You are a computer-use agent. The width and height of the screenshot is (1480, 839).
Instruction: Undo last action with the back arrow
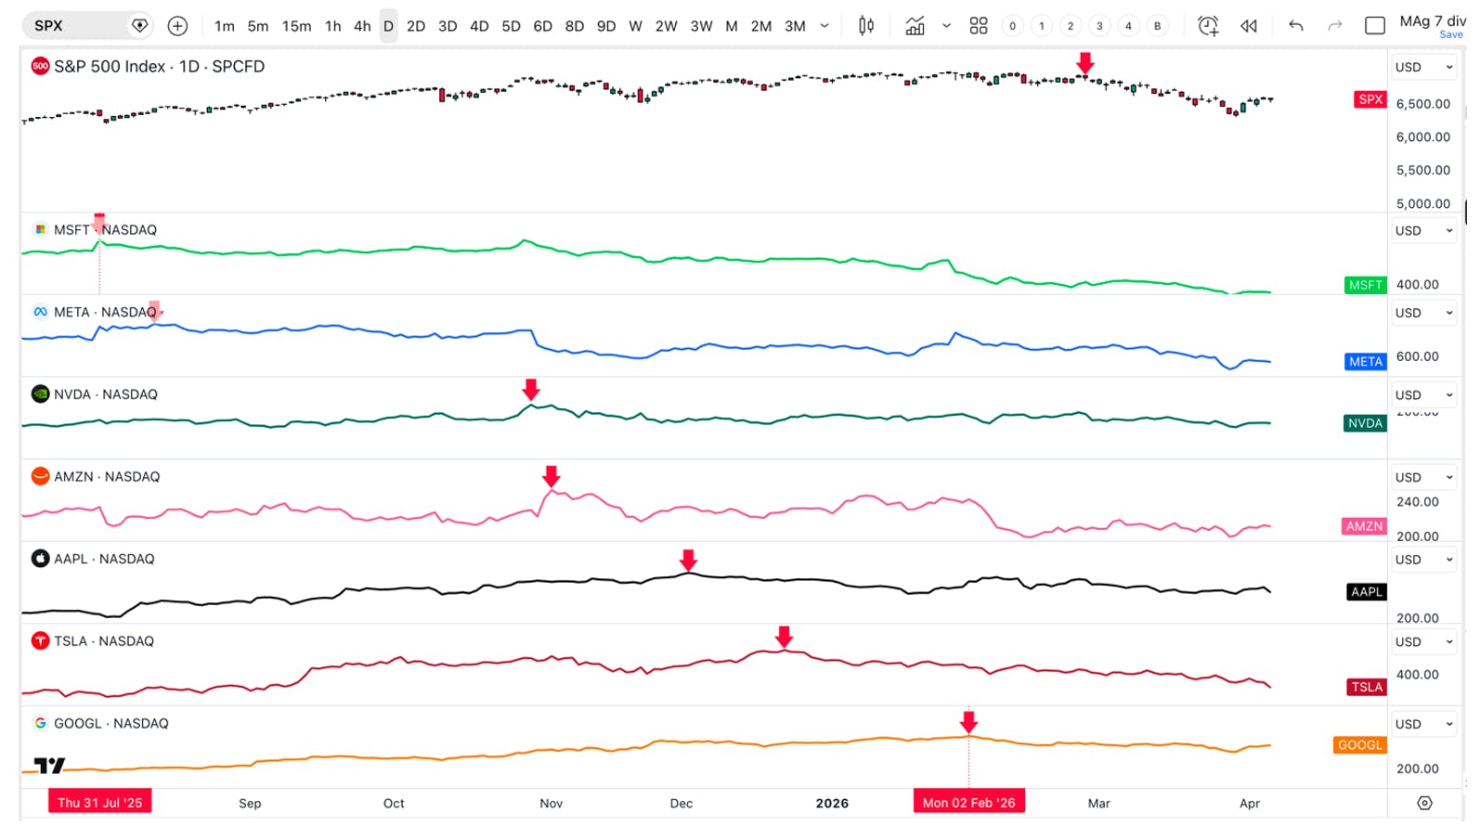1296,26
